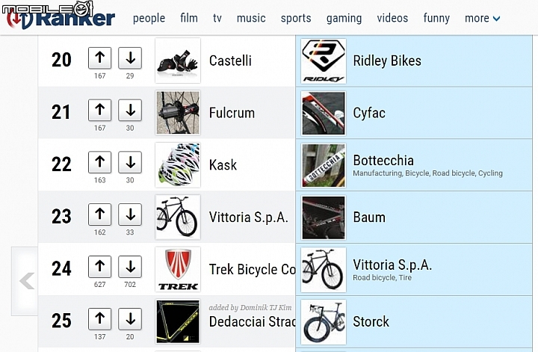Open the Storck bike thumbnail
Image resolution: width=538 pixels, height=352 pixels.
(x=324, y=322)
